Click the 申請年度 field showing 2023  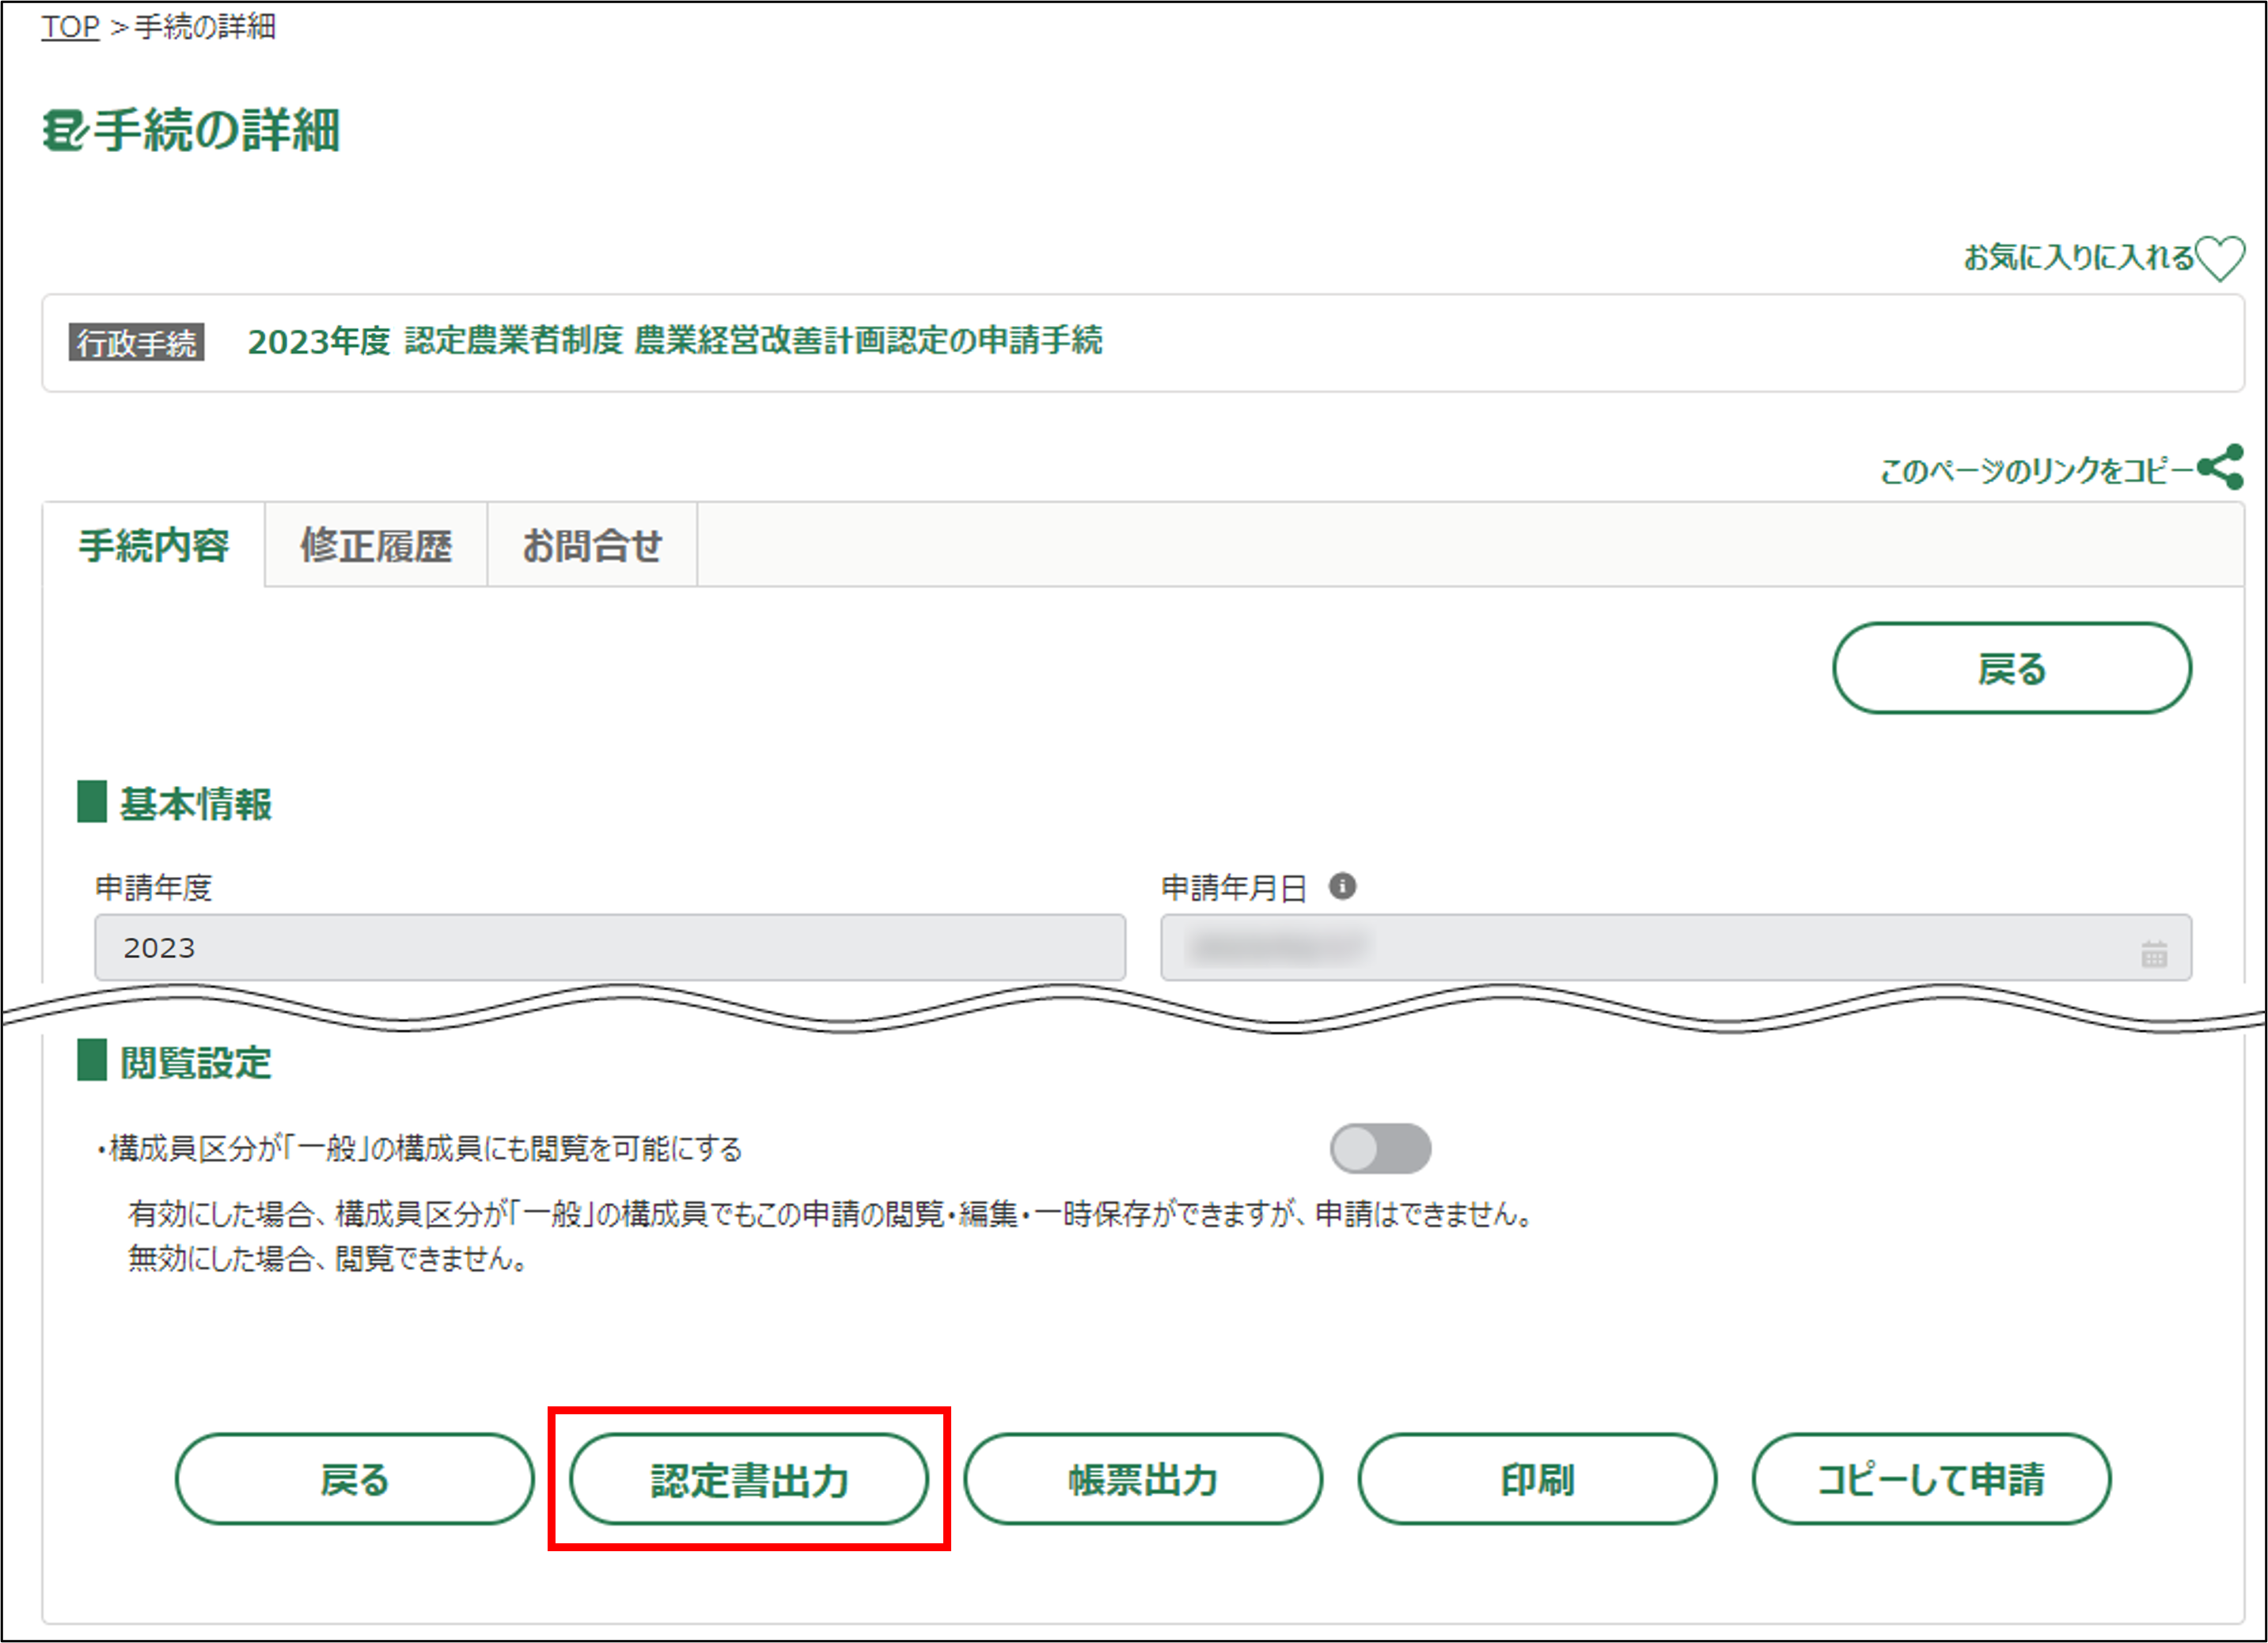[x=610, y=947]
